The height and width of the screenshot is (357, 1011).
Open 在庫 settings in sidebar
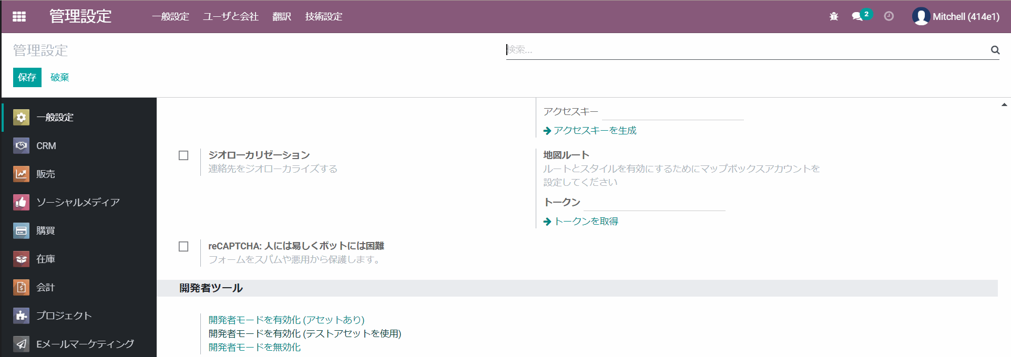pos(79,259)
